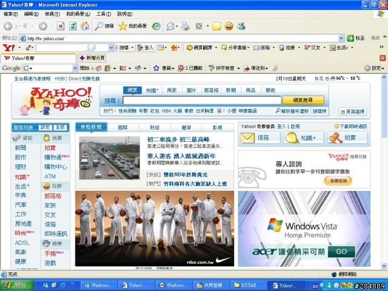Click the highway traffic news thumbnail
Screen dimensions: 388x291
pos(109,158)
